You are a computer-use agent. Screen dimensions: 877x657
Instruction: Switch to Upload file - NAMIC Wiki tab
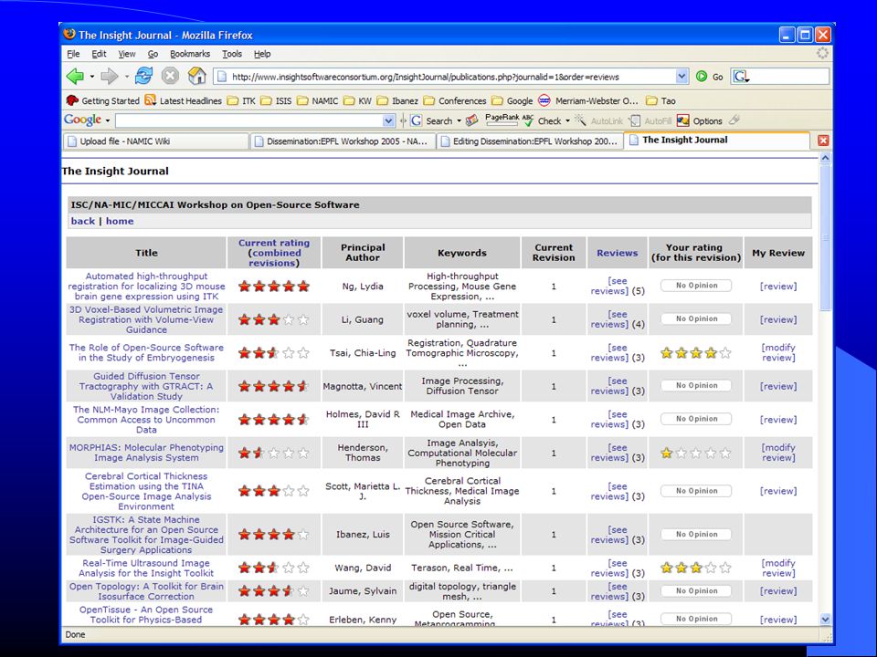click(155, 141)
